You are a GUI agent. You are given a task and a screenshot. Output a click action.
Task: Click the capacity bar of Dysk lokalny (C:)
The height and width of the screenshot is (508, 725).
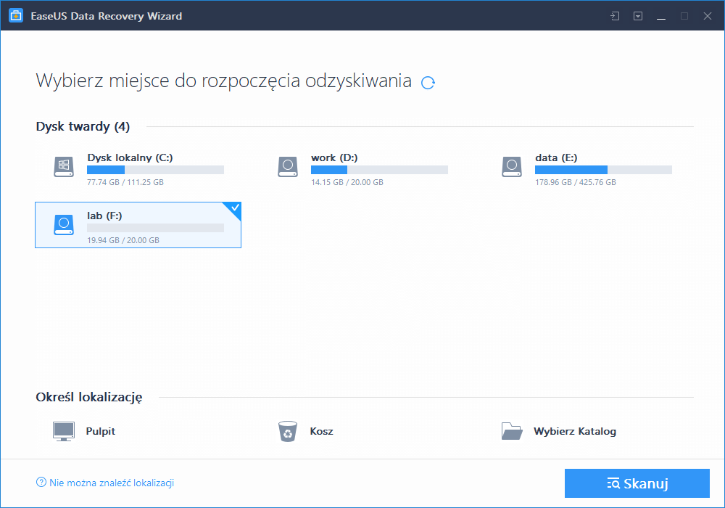coord(154,170)
